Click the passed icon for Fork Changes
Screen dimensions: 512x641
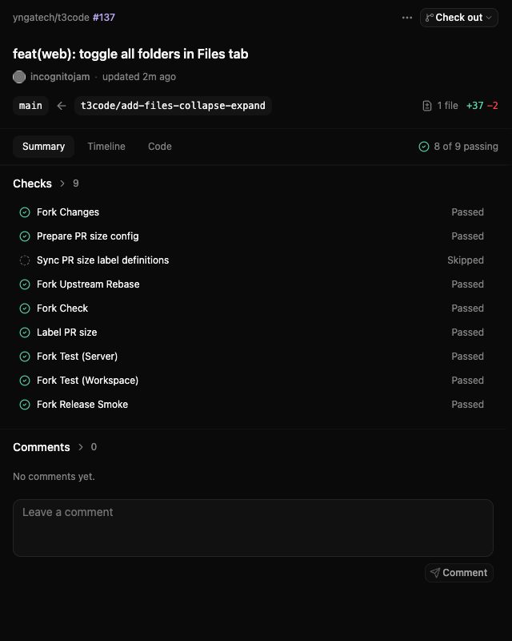[25, 212]
